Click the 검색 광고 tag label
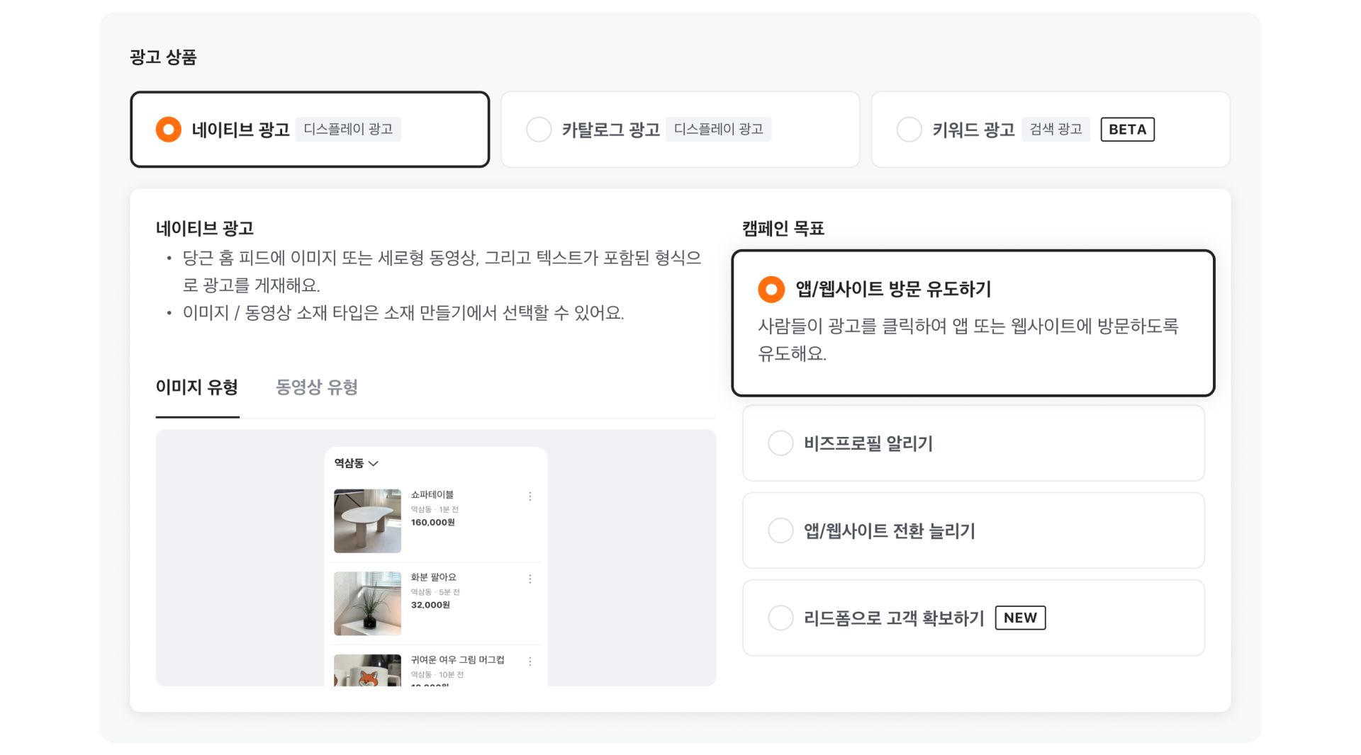The width and height of the screenshot is (1361, 755). pyautogui.click(x=1055, y=130)
